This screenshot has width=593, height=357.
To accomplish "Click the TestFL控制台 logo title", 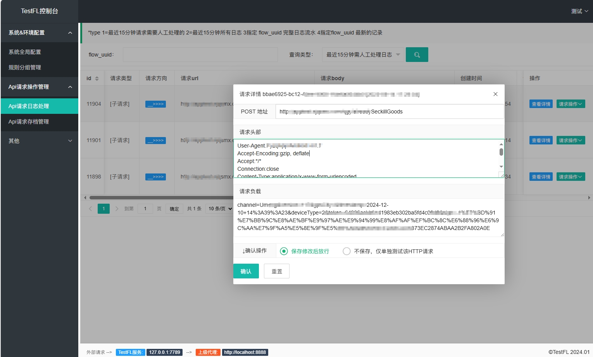I will pos(40,11).
